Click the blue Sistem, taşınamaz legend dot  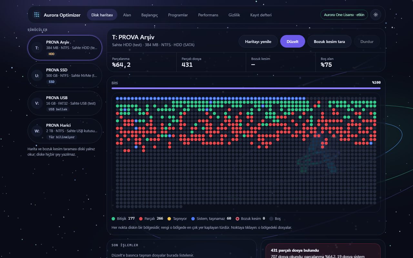(193, 219)
